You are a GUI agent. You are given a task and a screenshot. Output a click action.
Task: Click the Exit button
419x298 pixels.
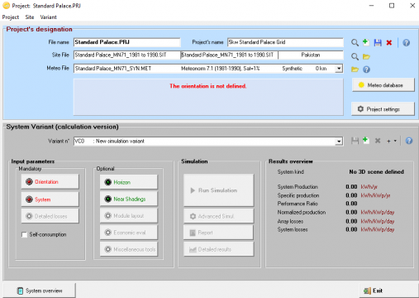pos(388,291)
